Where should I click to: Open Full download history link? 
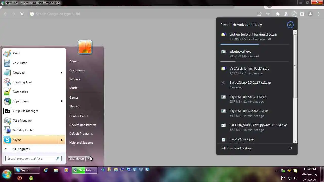(x=256, y=148)
